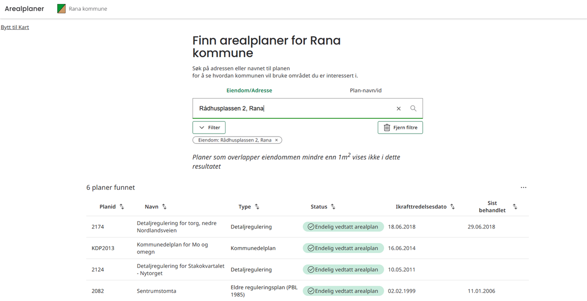
Task: Clear the search field with the X icon
Action: pos(399,109)
